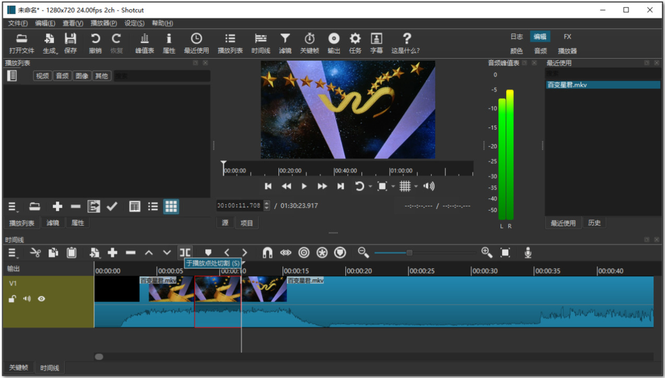The width and height of the screenshot is (665, 378).
Task: Open the 编辑 menu
Action: pyautogui.click(x=45, y=23)
